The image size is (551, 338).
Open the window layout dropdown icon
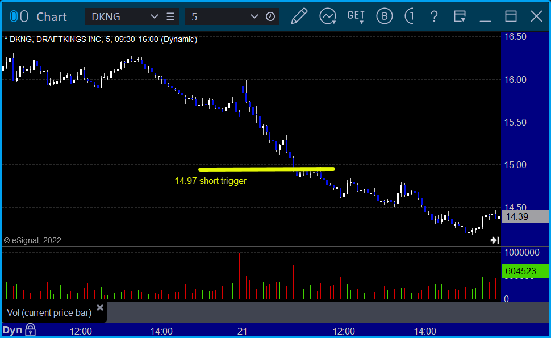tap(460, 16)
